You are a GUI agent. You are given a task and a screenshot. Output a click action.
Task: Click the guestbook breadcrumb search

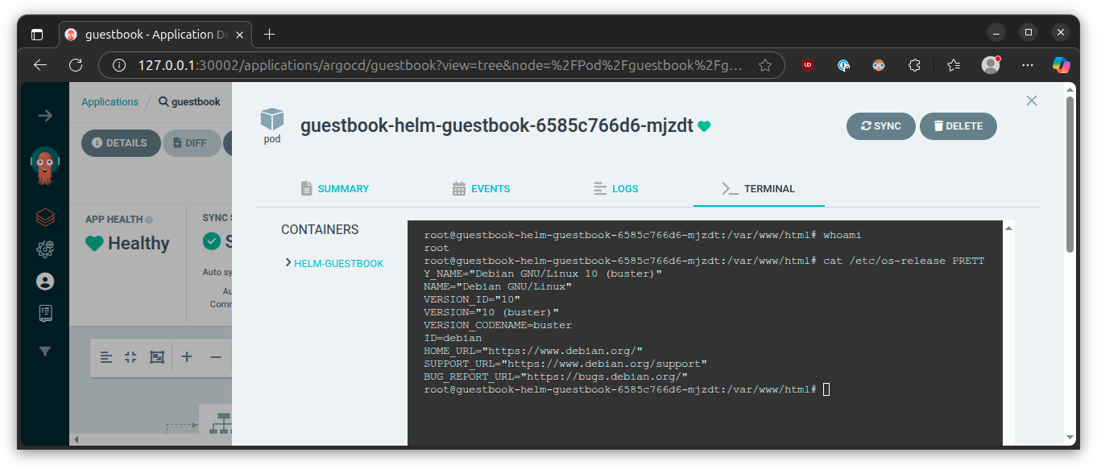[189, 102]
